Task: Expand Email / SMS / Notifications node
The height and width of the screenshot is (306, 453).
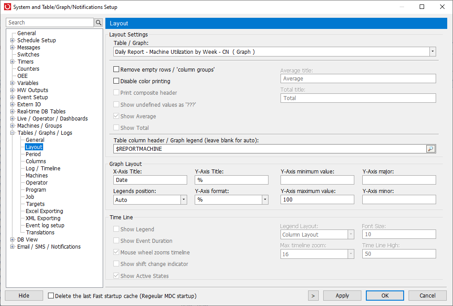Action: pyautogui.click(x=12, y=247)
